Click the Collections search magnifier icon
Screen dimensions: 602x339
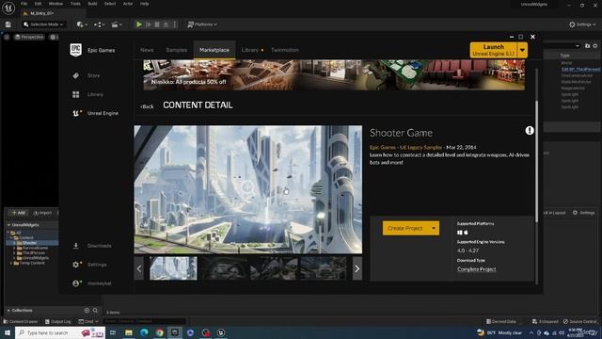tap(95, 310)
